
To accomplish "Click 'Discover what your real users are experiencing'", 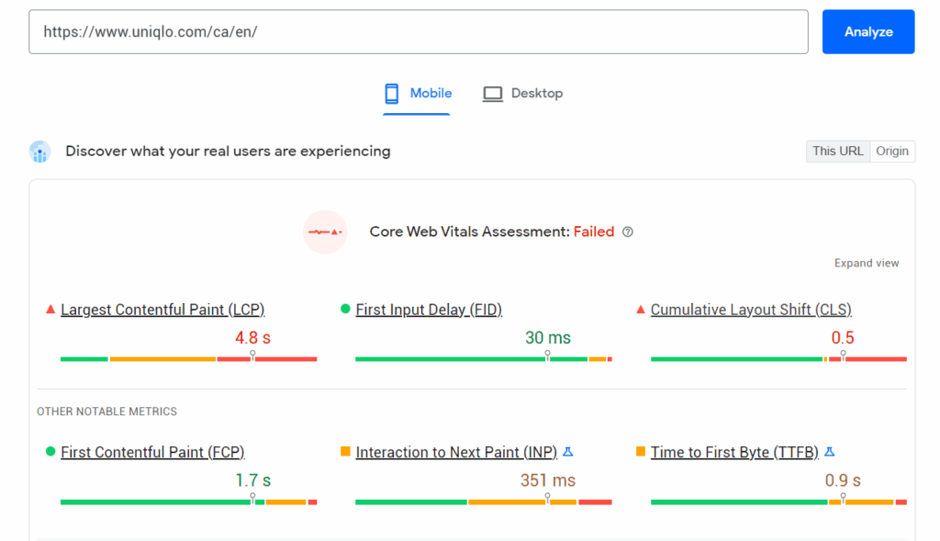I will pyautogui.click(x=228, y=152).
